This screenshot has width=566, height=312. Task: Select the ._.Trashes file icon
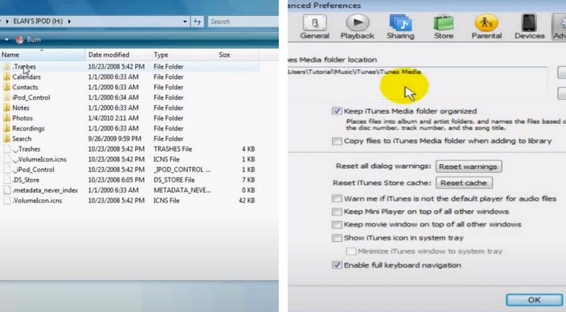(x=7, y=149)
